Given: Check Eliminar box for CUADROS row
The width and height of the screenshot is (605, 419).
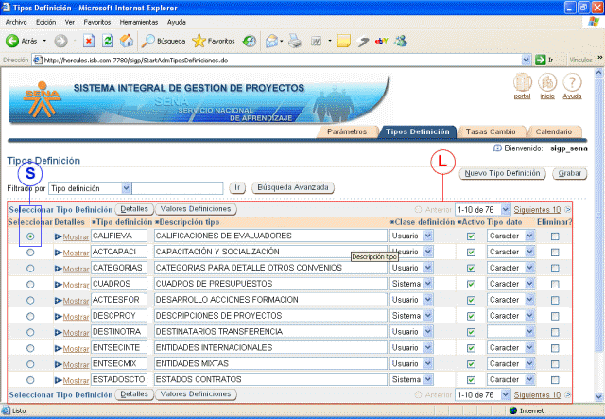Looking at the screenshot, I should coord(555,285).
